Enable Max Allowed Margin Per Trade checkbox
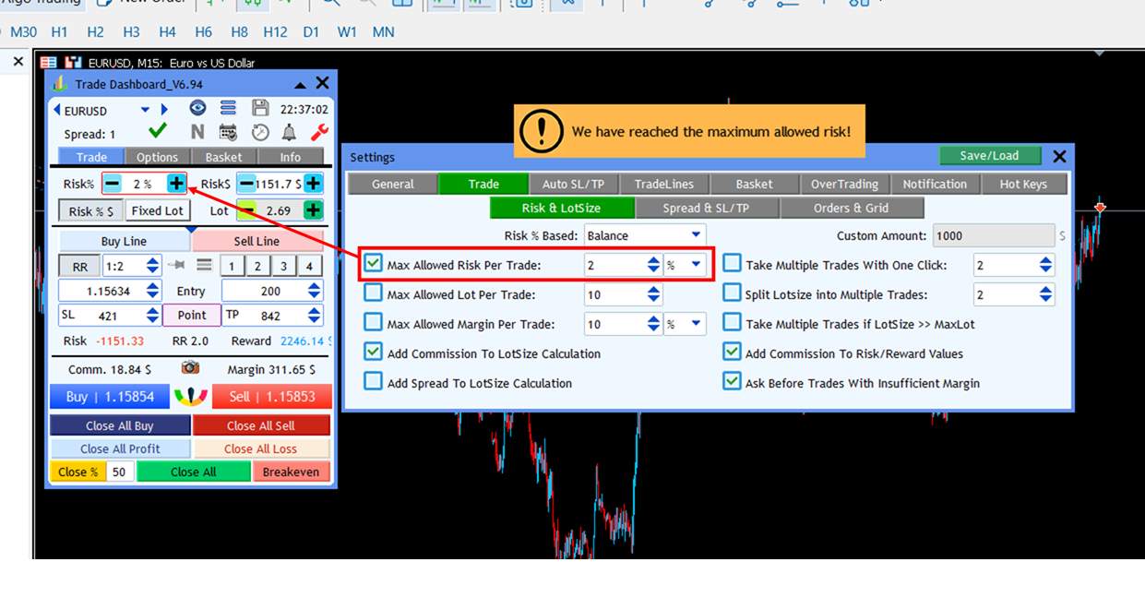 [373, 323]
